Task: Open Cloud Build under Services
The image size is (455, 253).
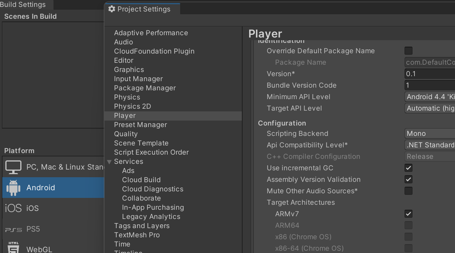Action: pyautogui.click(x=141, y=180)
